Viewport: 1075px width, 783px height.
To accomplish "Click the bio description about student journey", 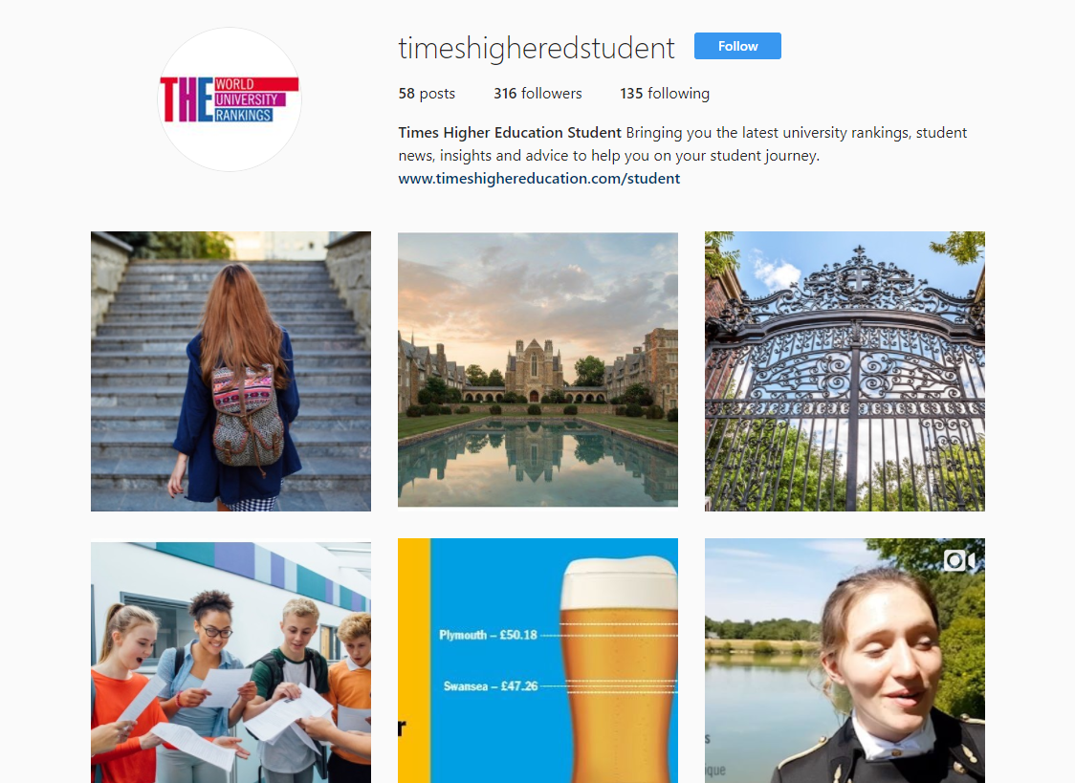I will 682,143.
